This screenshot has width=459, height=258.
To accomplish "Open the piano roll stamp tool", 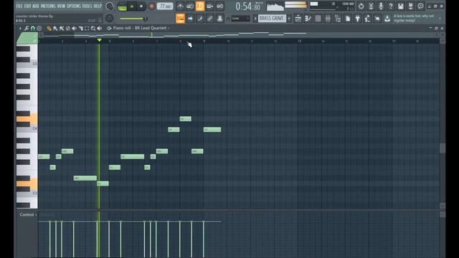I will [39, 29].
